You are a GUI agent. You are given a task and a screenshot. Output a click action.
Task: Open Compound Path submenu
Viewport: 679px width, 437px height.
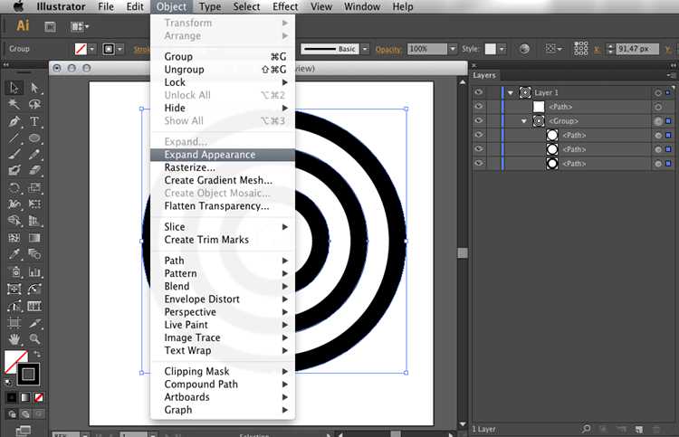pos(223,385)
